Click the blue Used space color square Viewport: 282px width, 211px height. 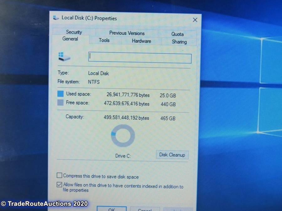pyautogui.click(x=60, y=94)
